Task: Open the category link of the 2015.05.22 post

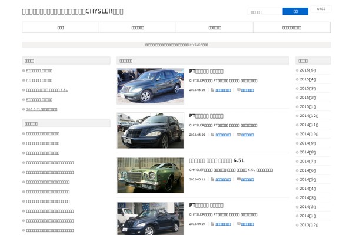Action: [x=223, y=135]
